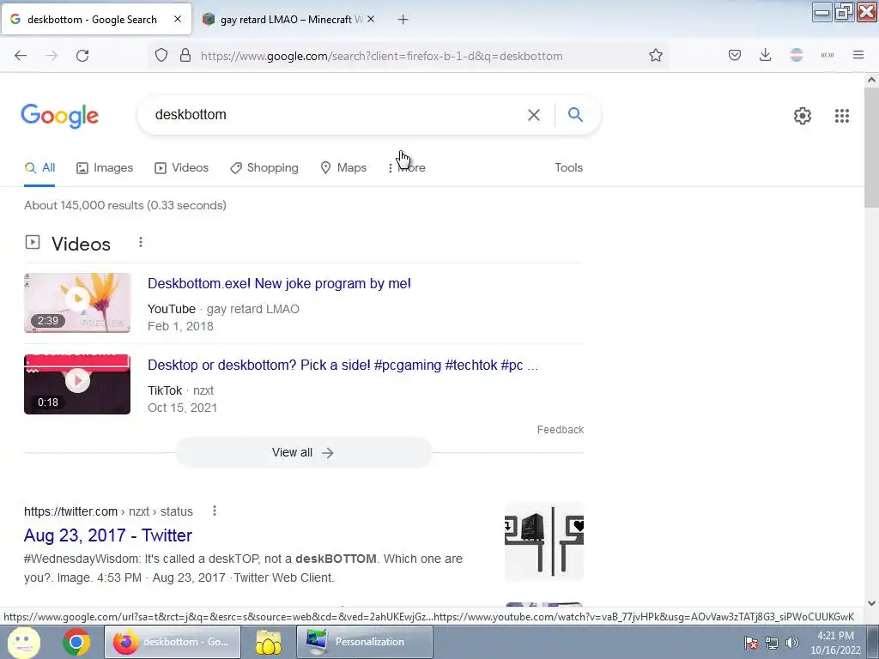
Task: Switch to the Personalization window
Action: [364, 642]
